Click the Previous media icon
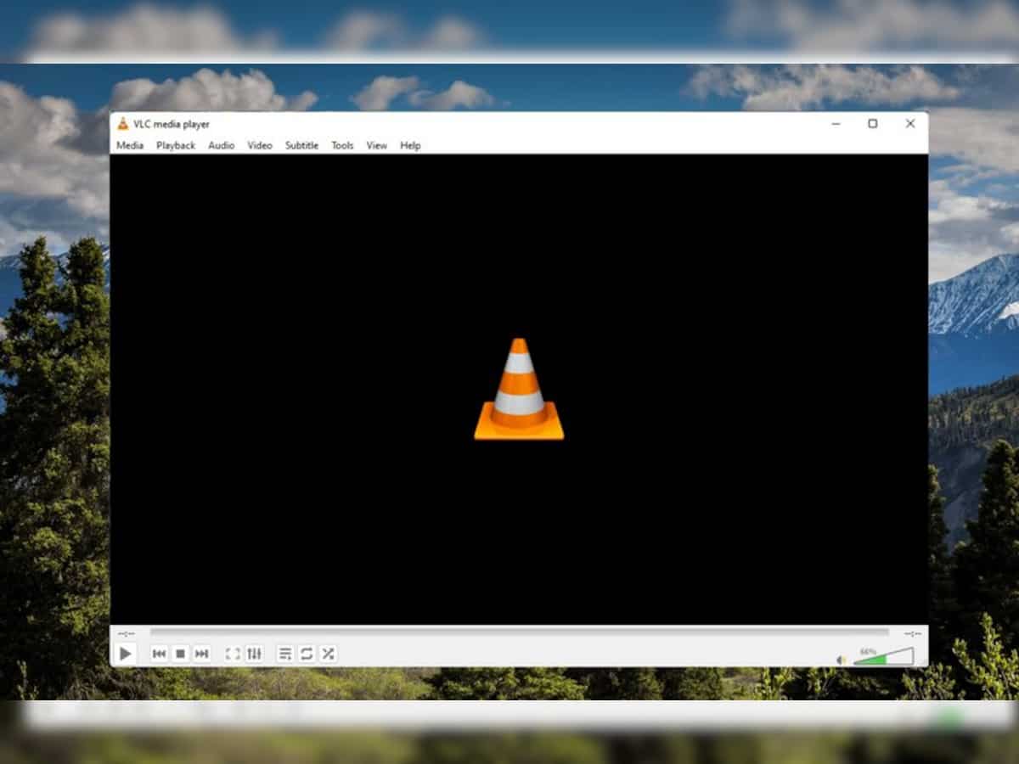 pyautogui.click(x=160, y=654)
